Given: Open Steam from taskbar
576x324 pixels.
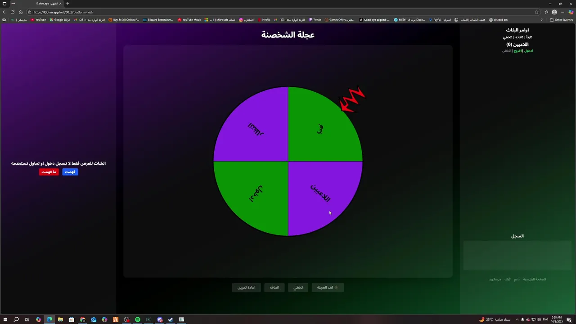Looking at the screenshot, I should 171,319.
